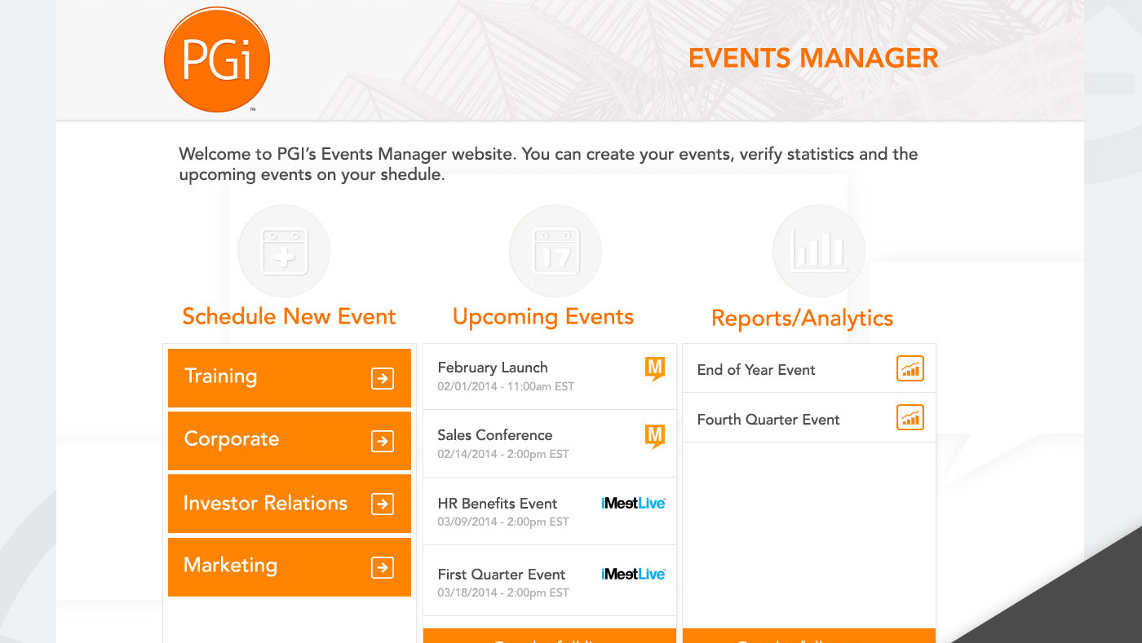Click the Welcome to PGI's Events Manager text
The image size is (1142, 643).
pyautogui.click(x=548, y=164)
